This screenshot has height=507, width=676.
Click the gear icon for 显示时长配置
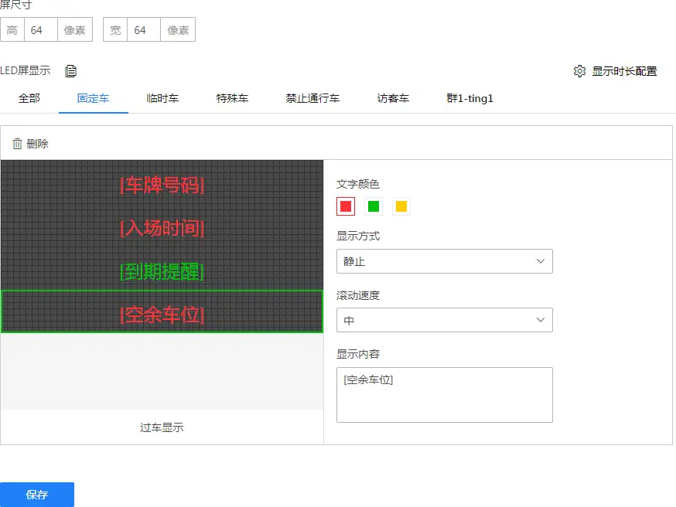579,71
